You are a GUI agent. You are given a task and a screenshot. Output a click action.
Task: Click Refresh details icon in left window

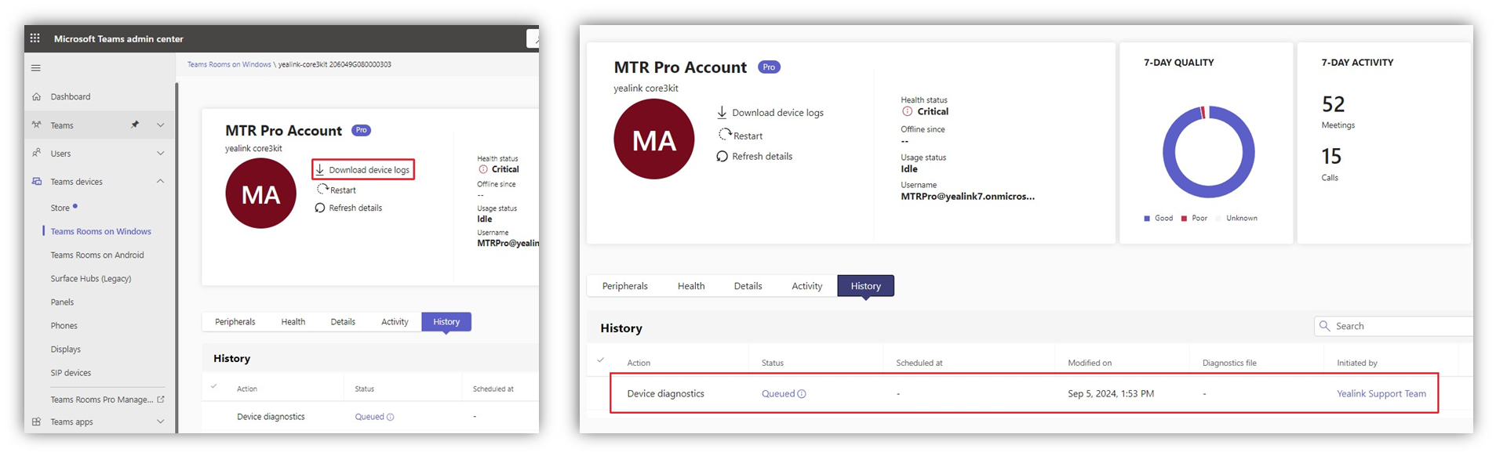(320, 208)
